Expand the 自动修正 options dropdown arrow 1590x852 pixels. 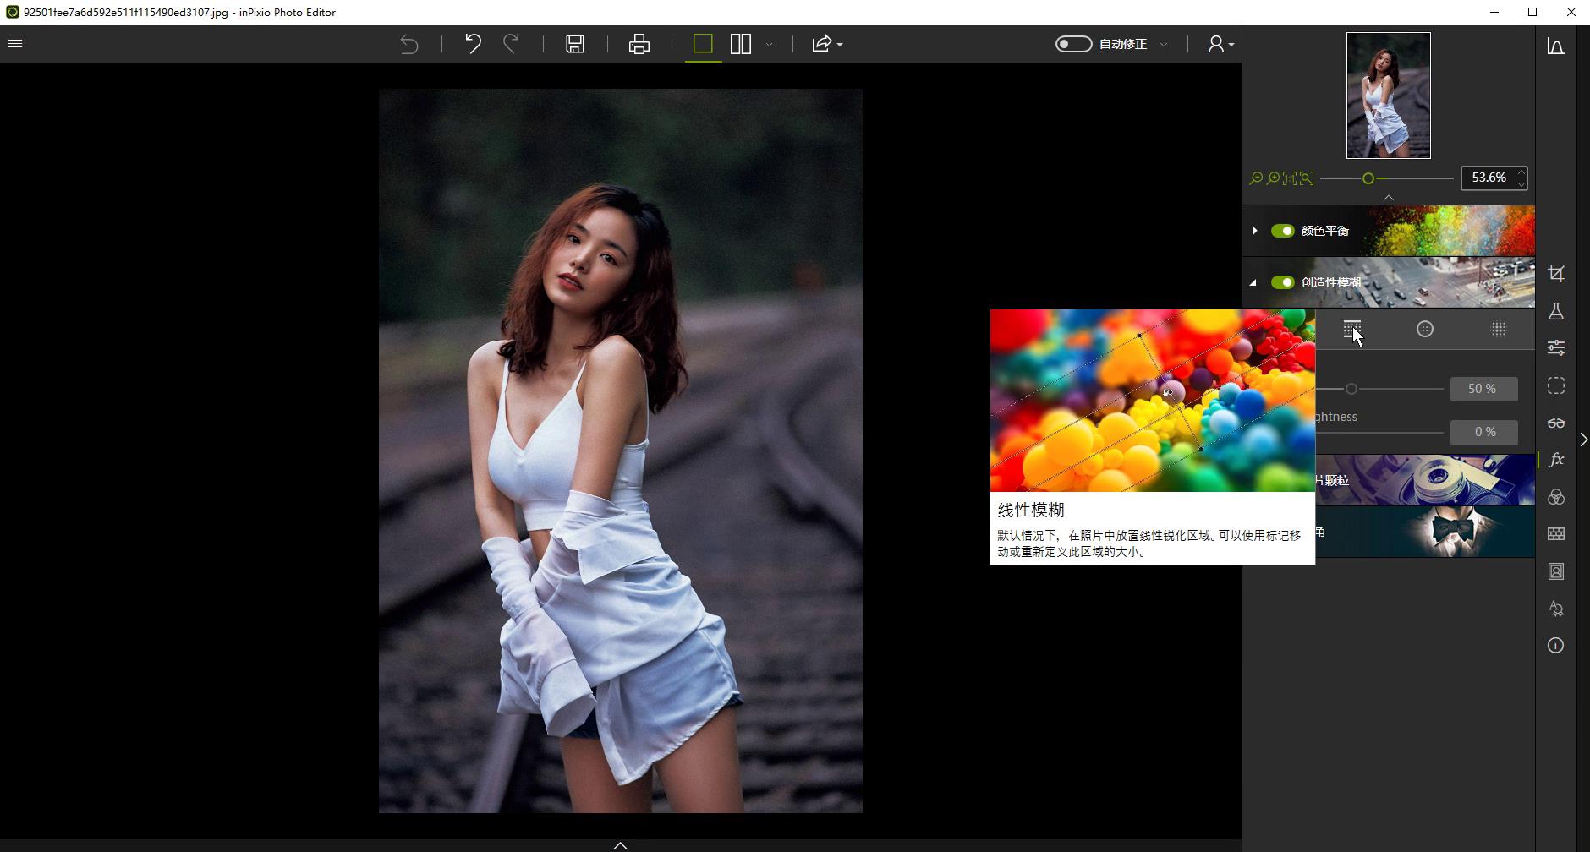(1164, 44)
